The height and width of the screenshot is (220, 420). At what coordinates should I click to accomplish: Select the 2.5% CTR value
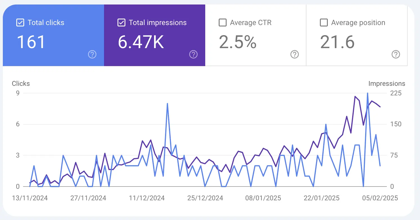(238, 42)
